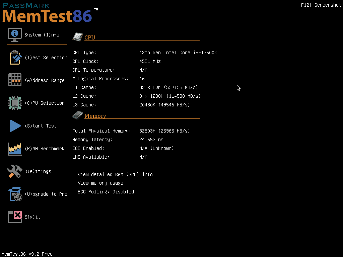343x257 pixels.
Task: Click the Start Test play arrow icon
Action: click(x=15, y=126)
